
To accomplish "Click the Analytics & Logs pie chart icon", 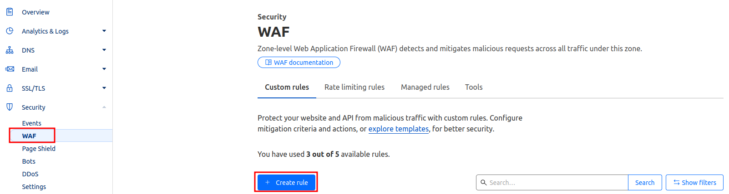I will 10,31.
